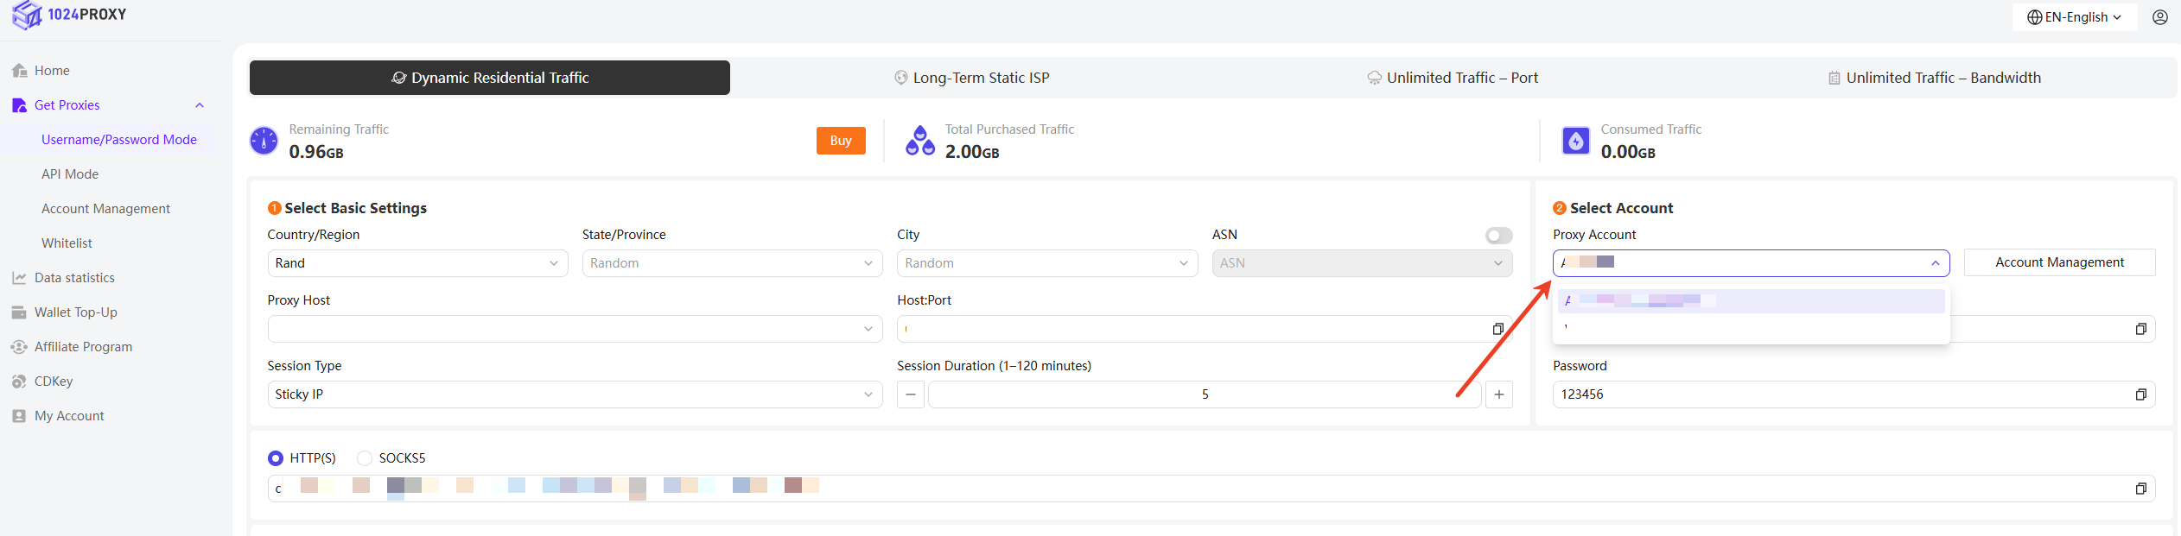Select the SOCKS5 protocol radio button
The image size is (2181, 536).
click(x=365, y=458)
